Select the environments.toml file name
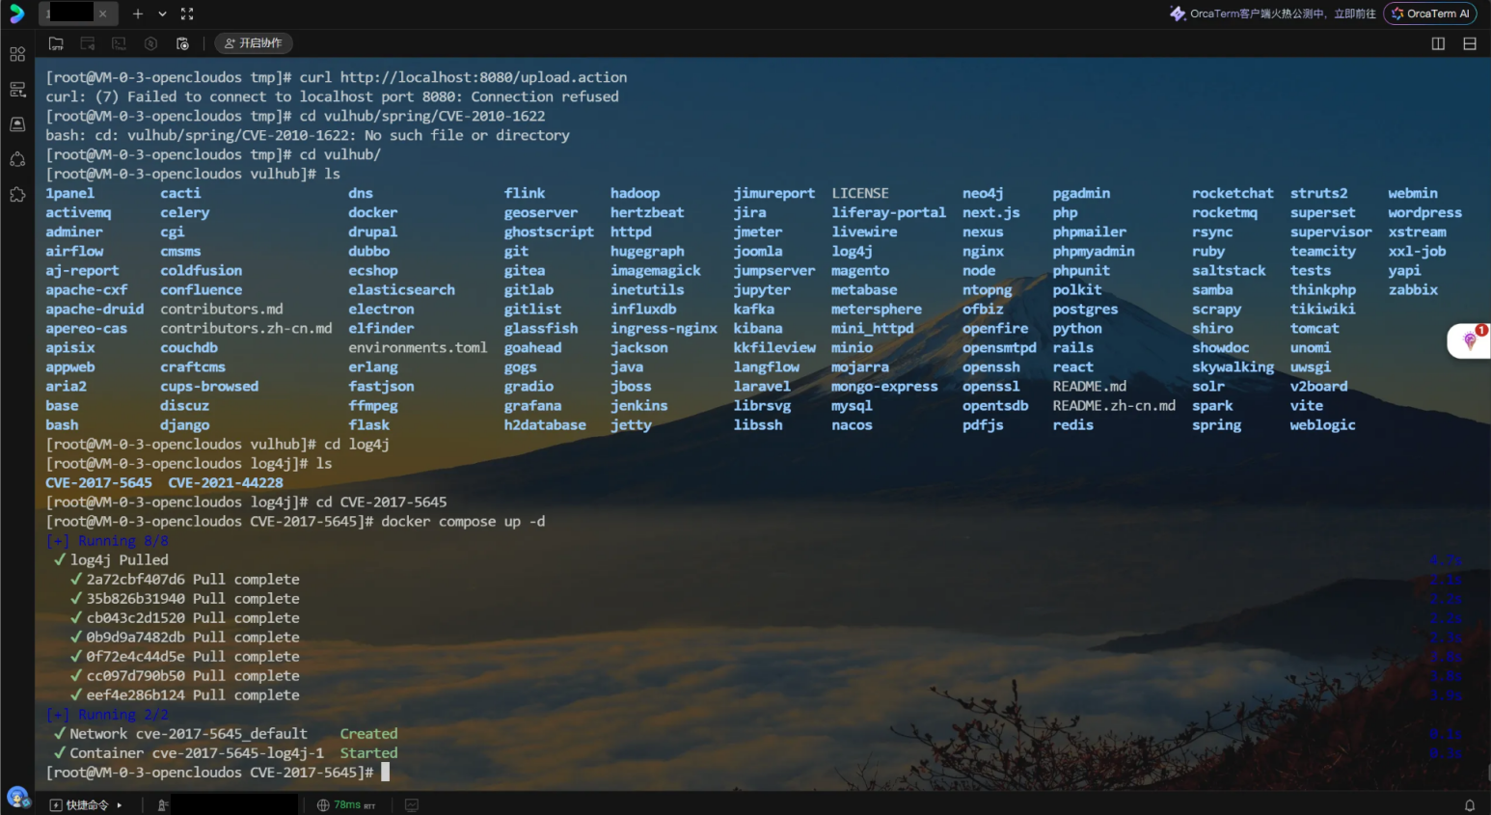 tap(418, 347)
